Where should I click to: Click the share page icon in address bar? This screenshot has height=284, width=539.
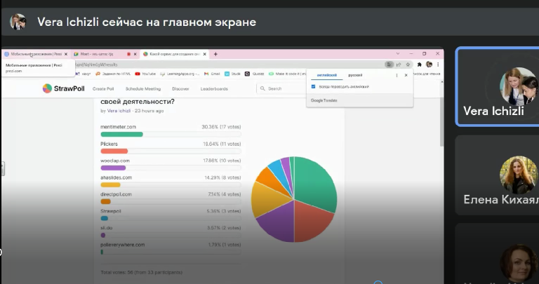pyautogui.click(x=399, y=65)
